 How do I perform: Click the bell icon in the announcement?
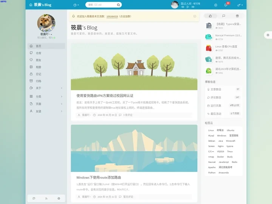73,16
